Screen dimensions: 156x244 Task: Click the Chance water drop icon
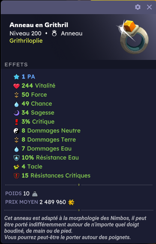16,104
